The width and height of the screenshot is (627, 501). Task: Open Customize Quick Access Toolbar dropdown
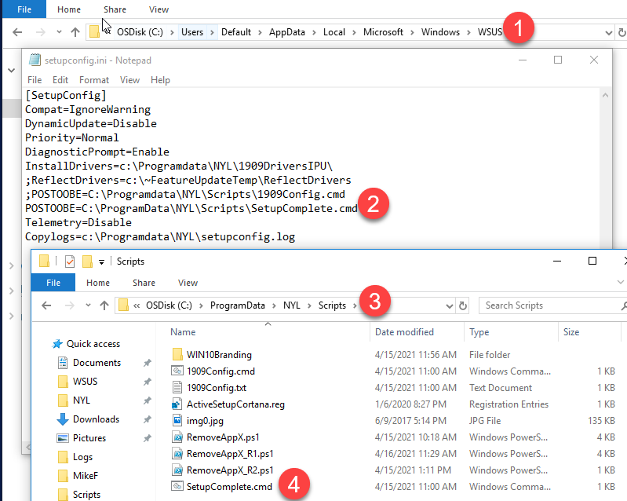[x=101, y=262]
